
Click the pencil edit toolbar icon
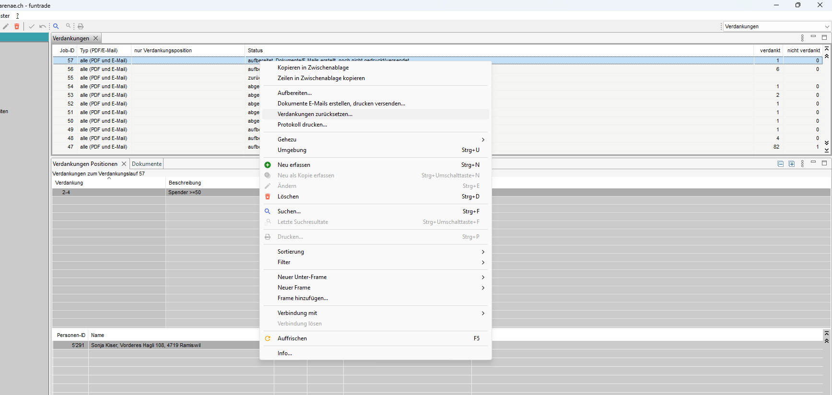pyautogui.click(x=6, y=26)
